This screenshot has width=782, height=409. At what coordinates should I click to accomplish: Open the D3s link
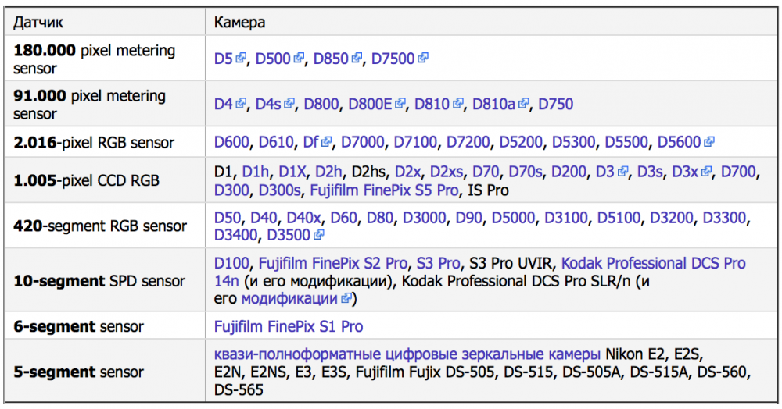[650, 172]
